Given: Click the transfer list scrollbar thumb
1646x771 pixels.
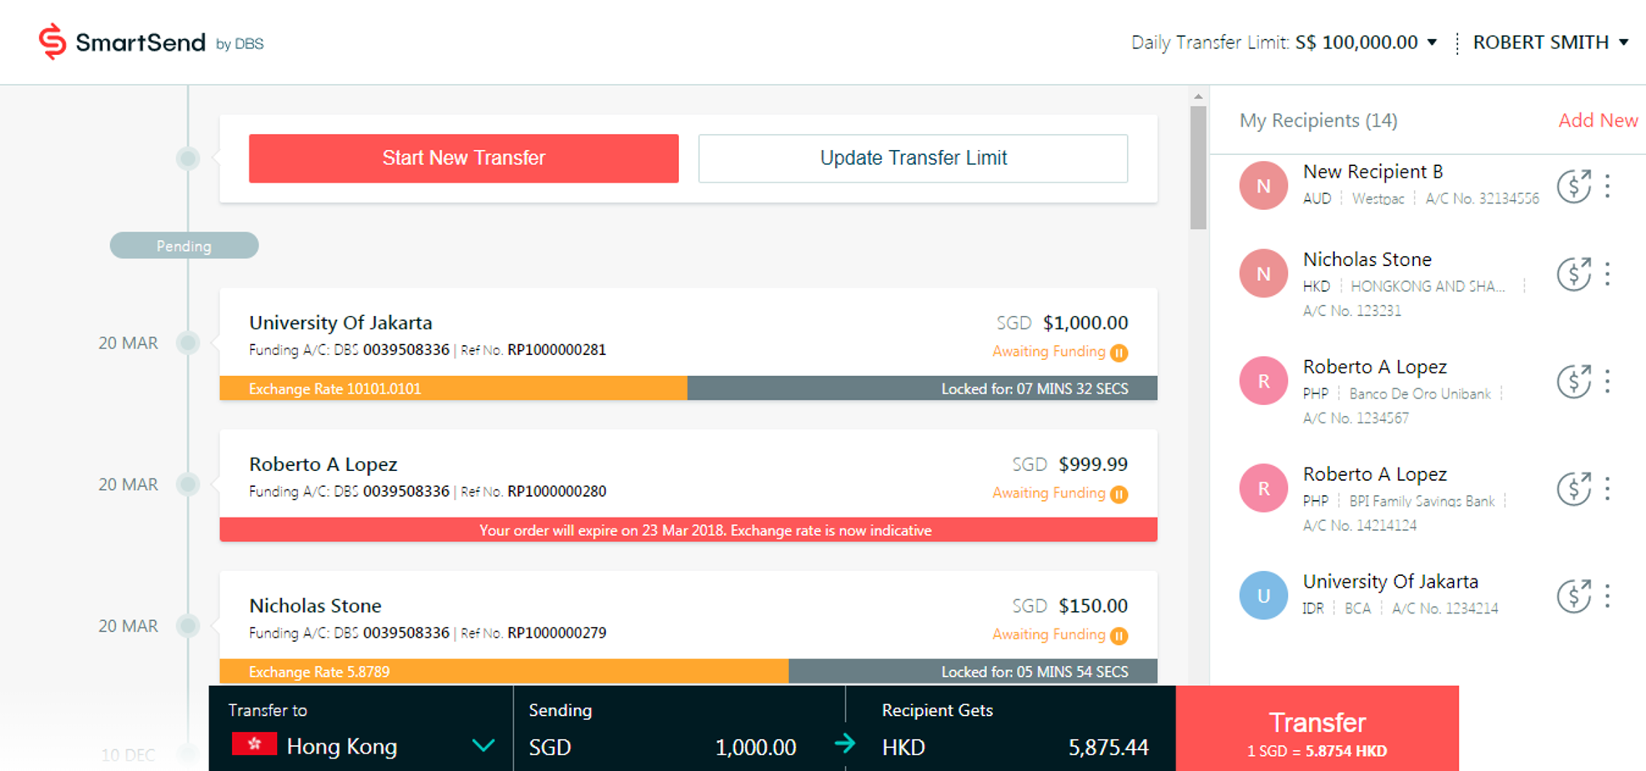Looking at the screenshot, I should point(1199,167).
